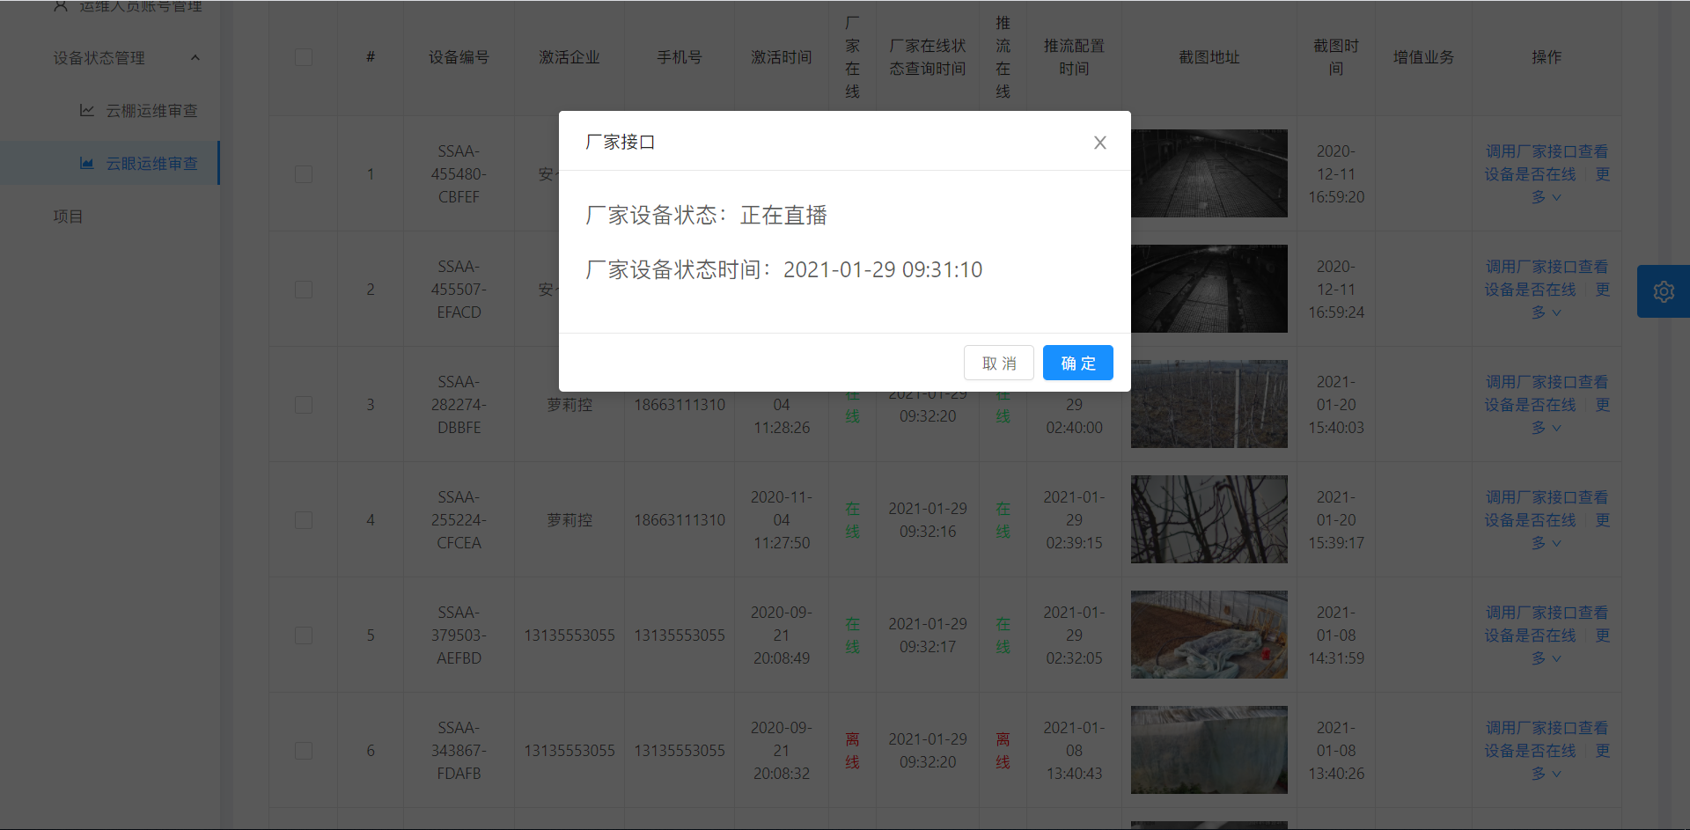This screenshot has height=830, width=1690.
Task: Open 云眼运维审查 menu item
Action: (110, 163)
